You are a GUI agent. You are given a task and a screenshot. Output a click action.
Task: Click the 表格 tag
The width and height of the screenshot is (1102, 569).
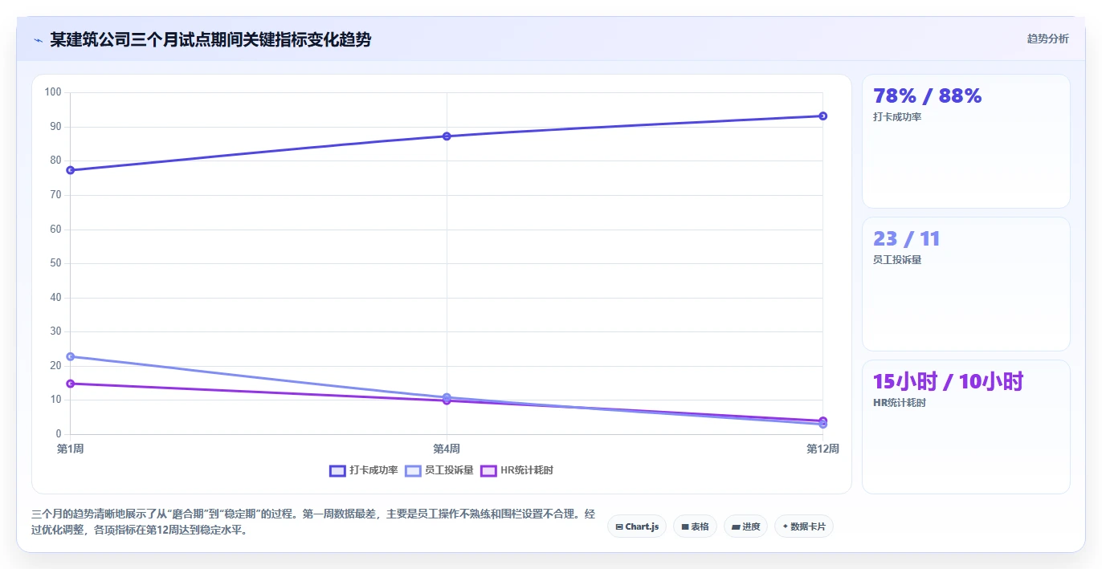coord(695,526)
